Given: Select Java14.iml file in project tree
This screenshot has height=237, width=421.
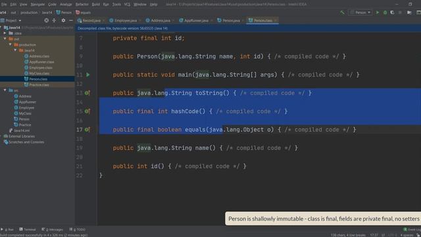Looking at the screenshot, I should pos(19,130).
